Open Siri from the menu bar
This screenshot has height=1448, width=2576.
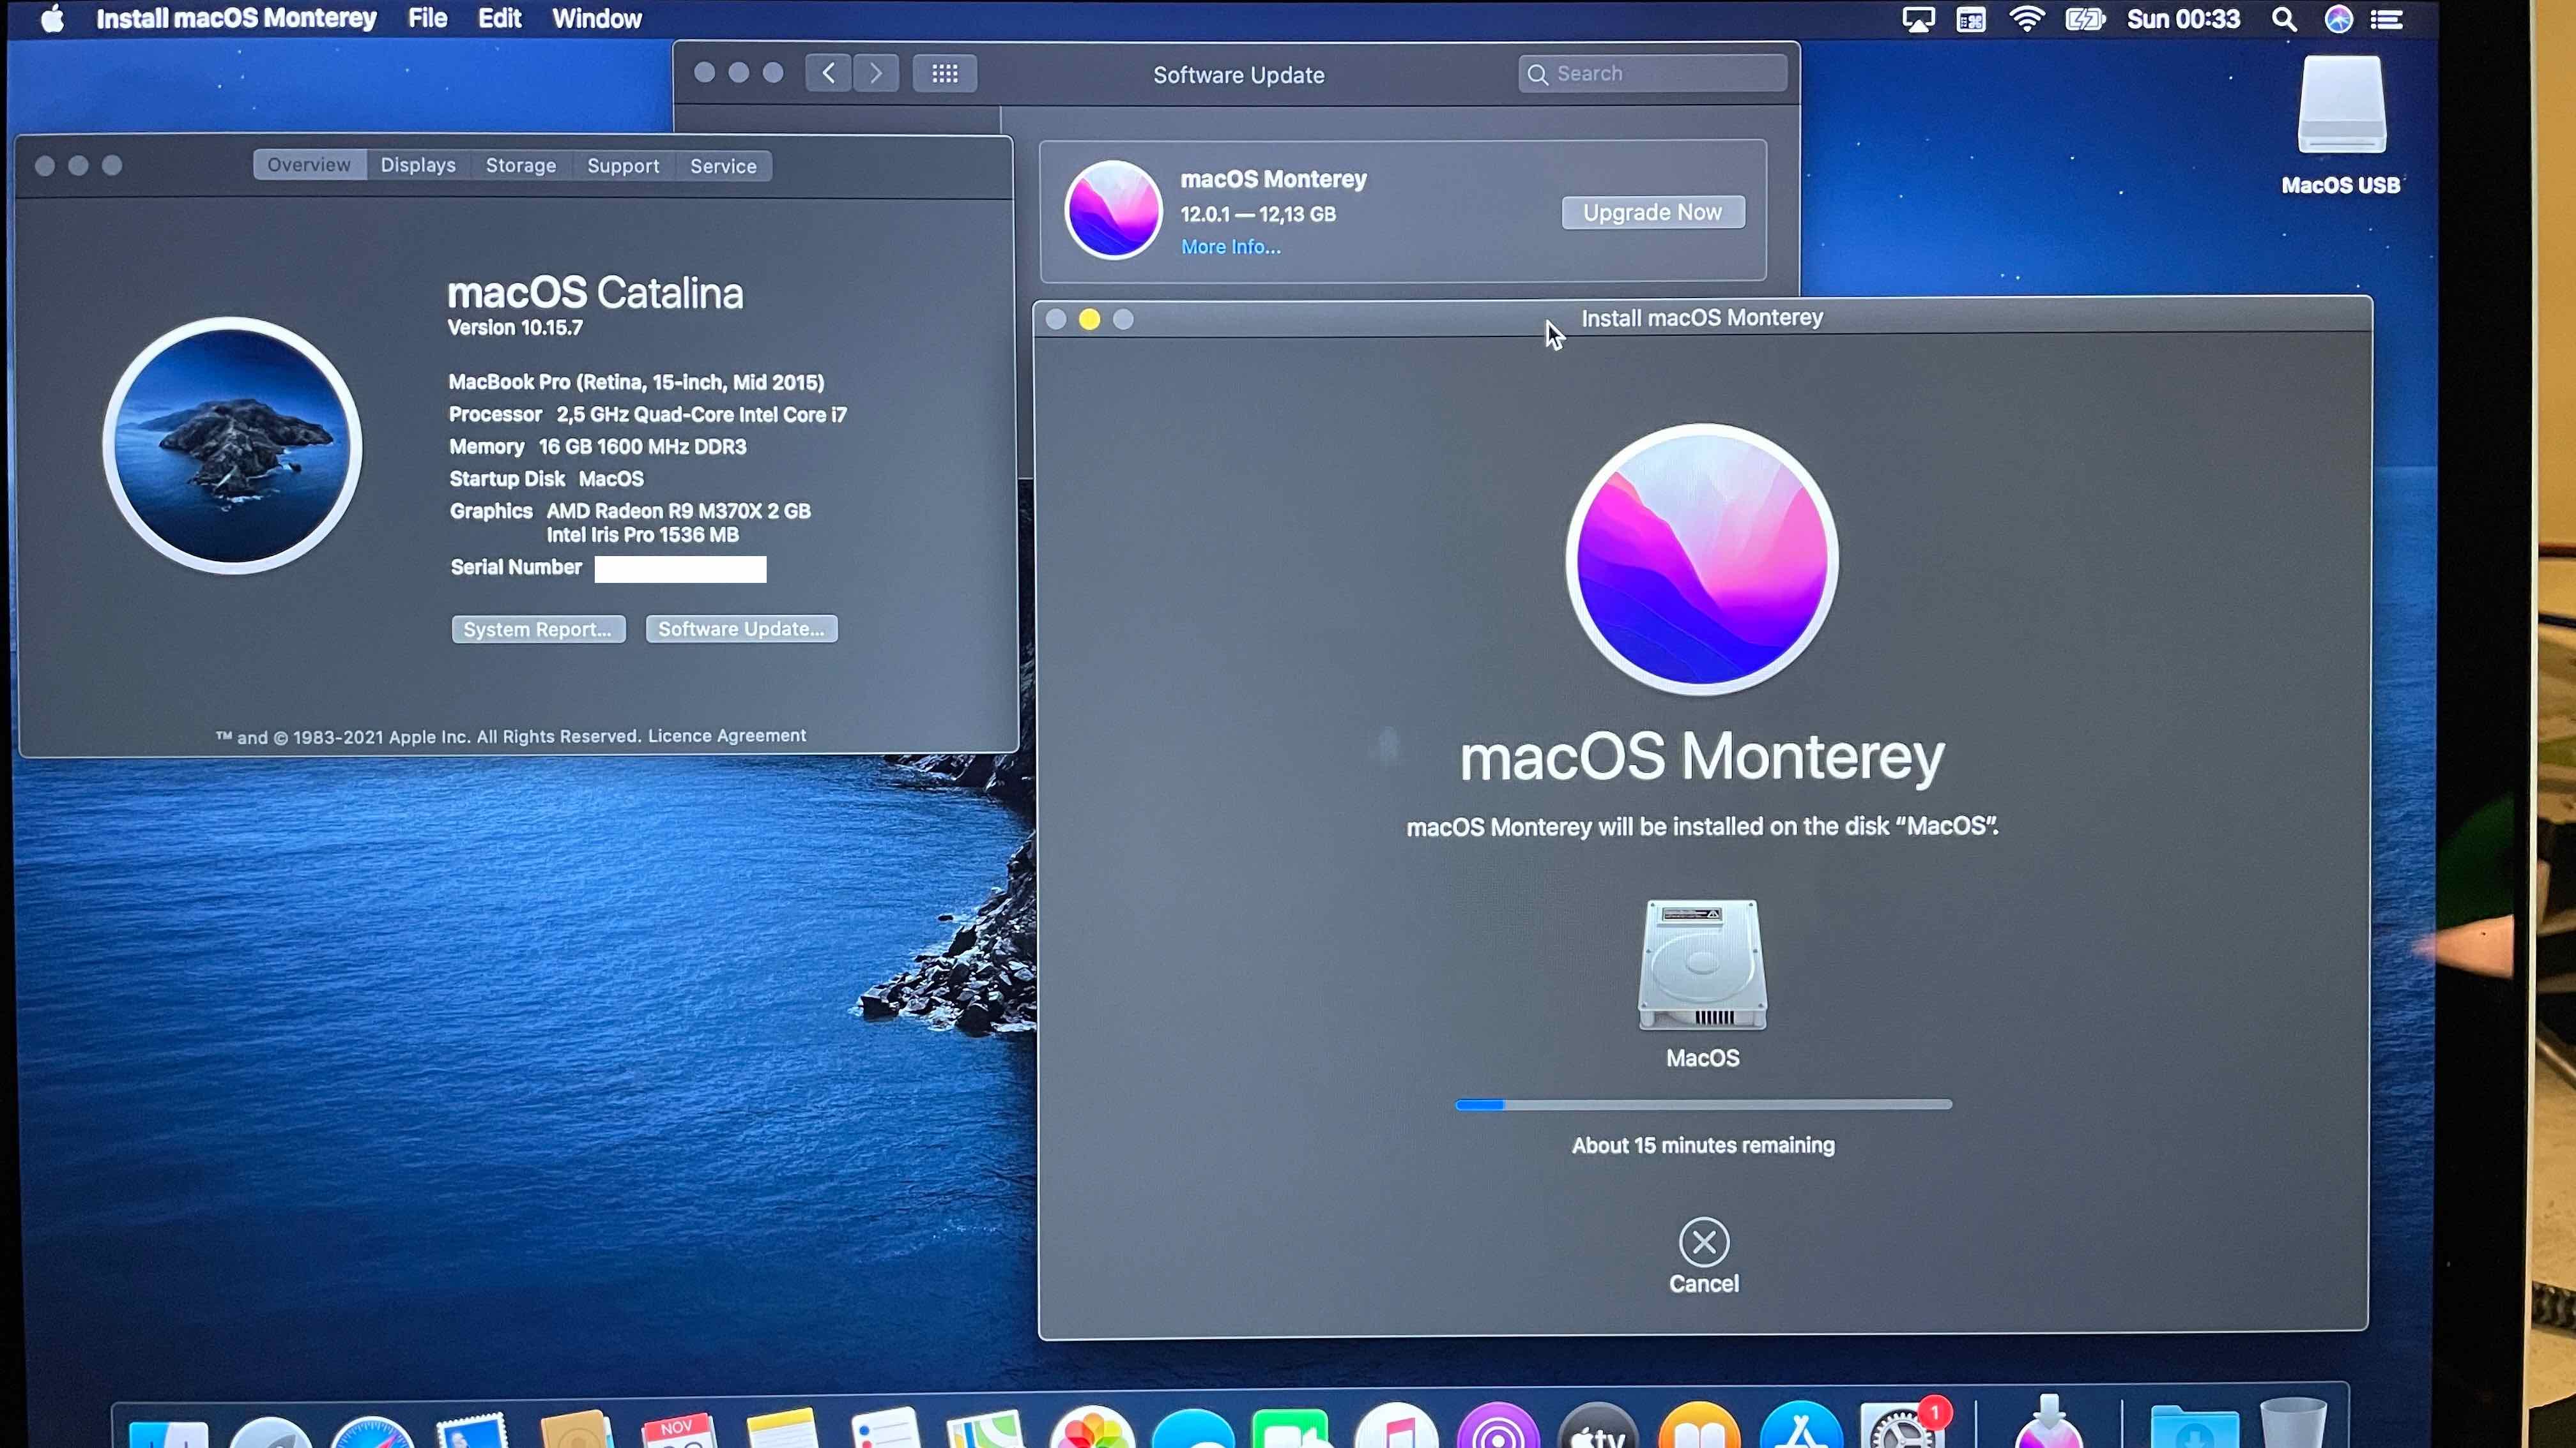2338,19
